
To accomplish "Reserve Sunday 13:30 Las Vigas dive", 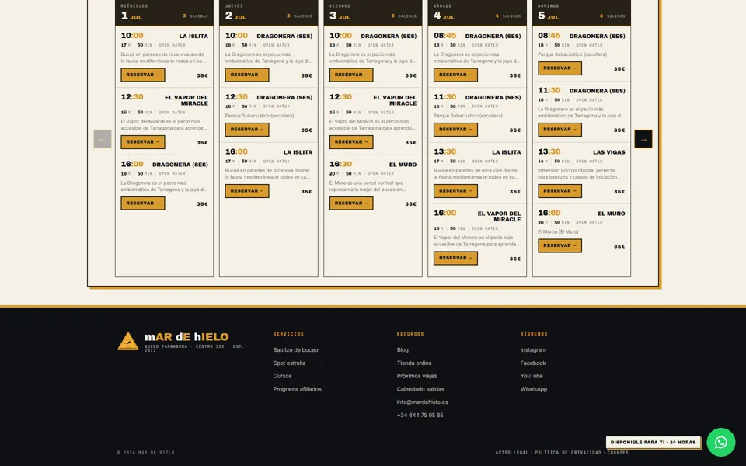I will click(559, 191).
